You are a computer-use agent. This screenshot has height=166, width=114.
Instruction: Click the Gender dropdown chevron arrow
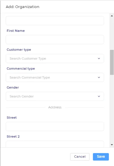tap(99, 96)
